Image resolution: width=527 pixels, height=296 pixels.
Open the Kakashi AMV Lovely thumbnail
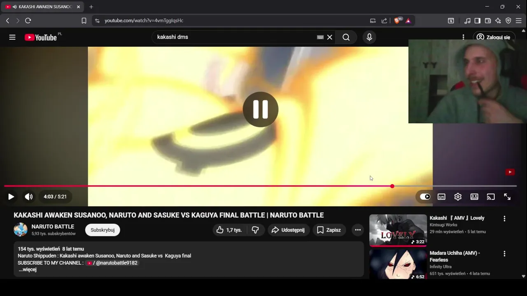coord(398,230)
